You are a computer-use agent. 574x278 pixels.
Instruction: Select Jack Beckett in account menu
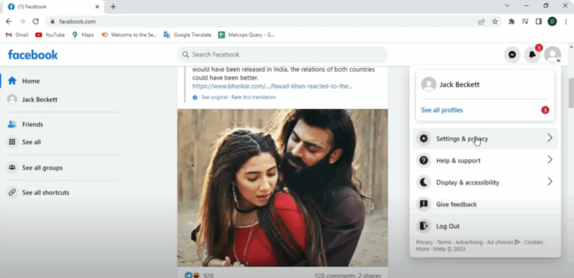(x=459, y=84)
